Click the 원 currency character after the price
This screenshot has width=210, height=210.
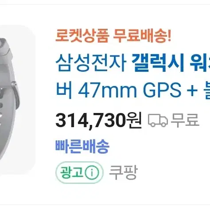pos(135,120)
